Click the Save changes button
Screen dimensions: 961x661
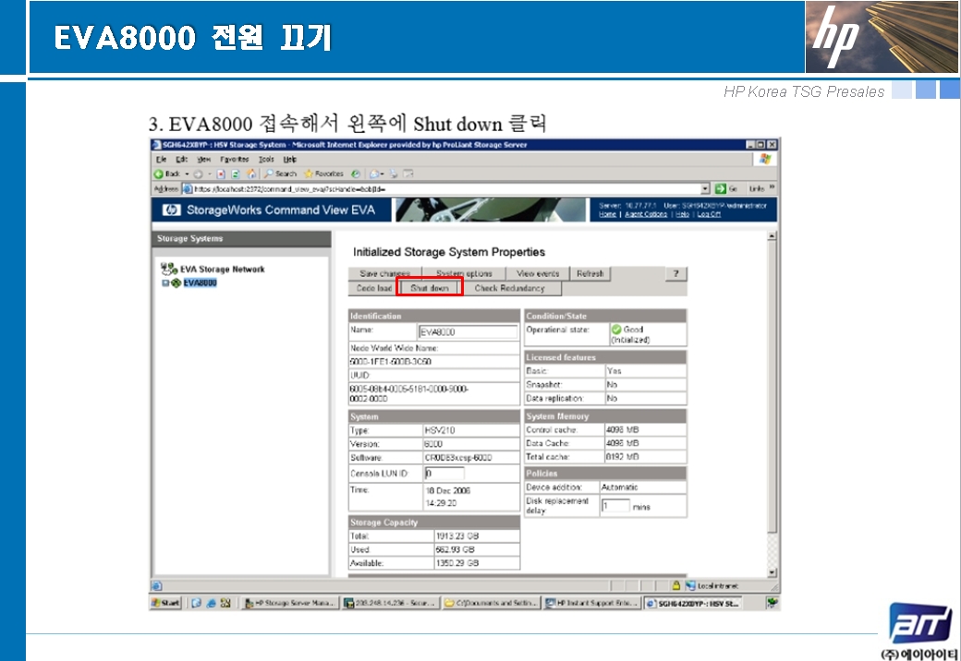[385, 273]
